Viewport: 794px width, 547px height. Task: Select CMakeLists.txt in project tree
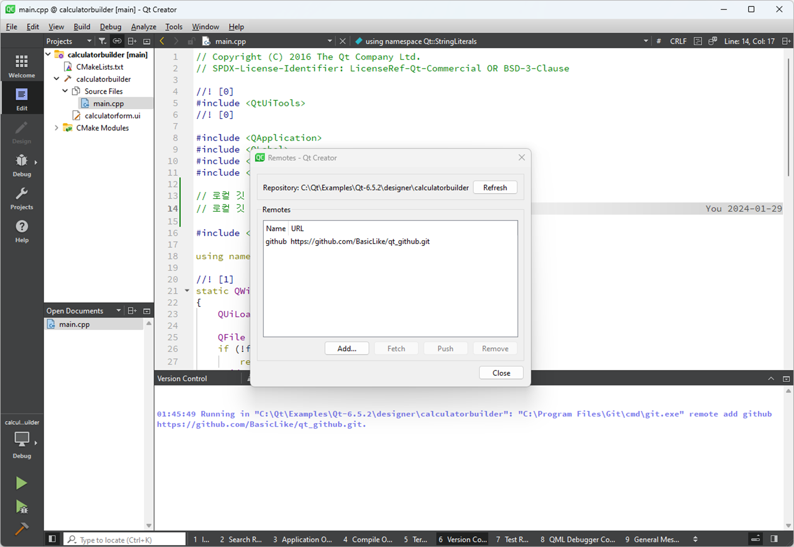[100, 67]
